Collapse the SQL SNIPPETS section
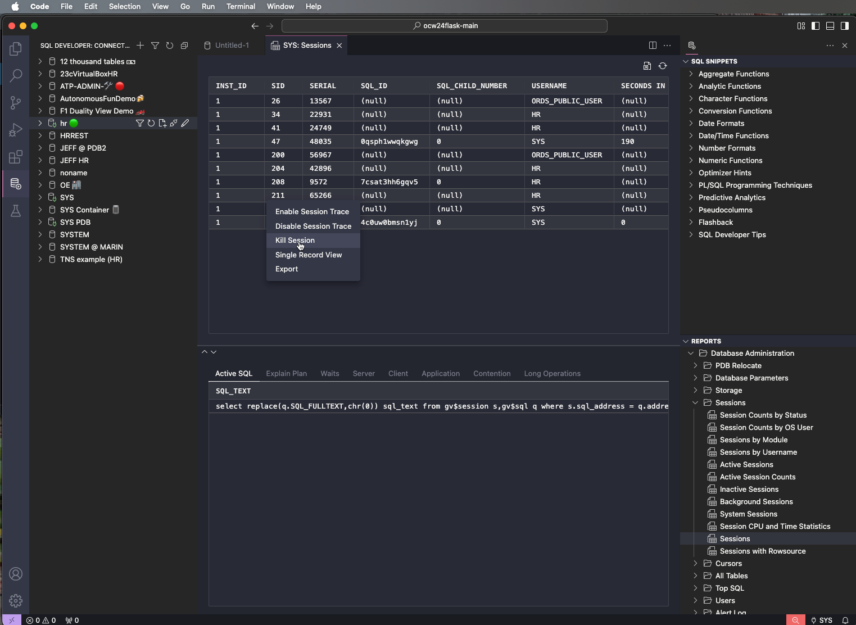The width and height of the screenshot is (856, 625). 686,61
